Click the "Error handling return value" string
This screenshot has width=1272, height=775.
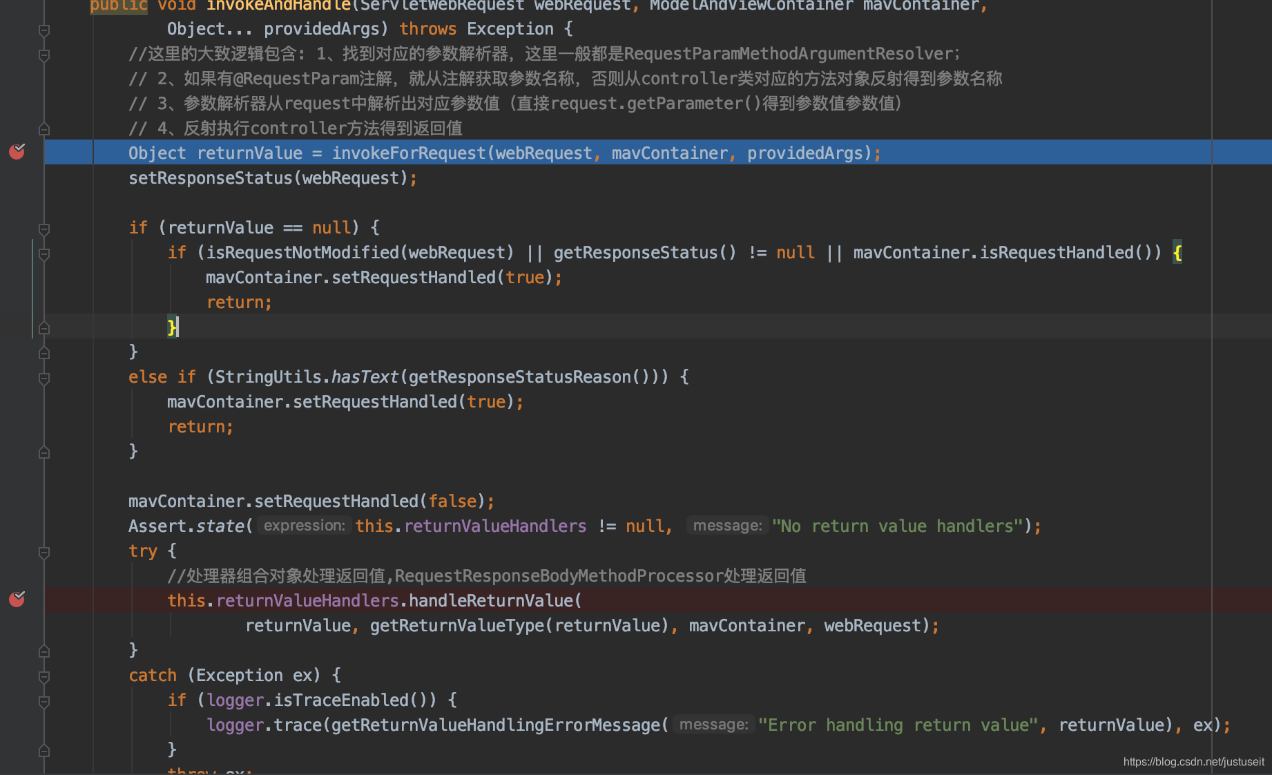click(x=898, y=725)
